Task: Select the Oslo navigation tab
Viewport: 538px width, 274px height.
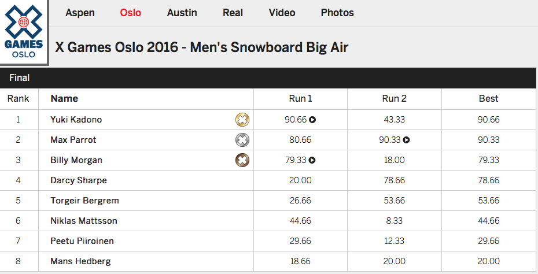Action: click(x=130, y=13)
